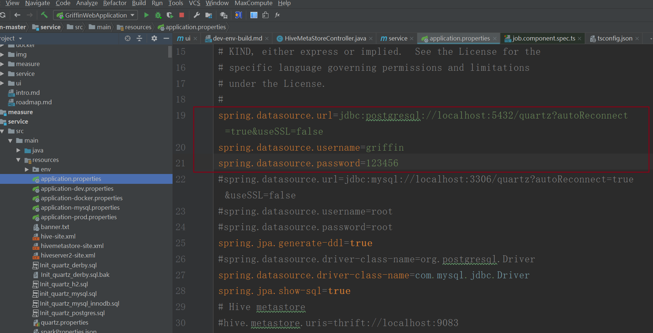This screenshot has width=653, height=333.
Task: Start debugging with the bug icon
Action: pyautogui.click(x=158, y=15)
